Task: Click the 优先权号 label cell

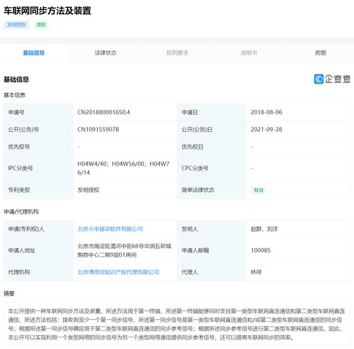Action: click(38, 147)
